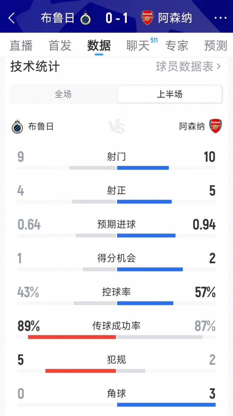Select the 上半场 first-half segment
This screenshot has width=233, height=416.
click(x=170, y=94)
